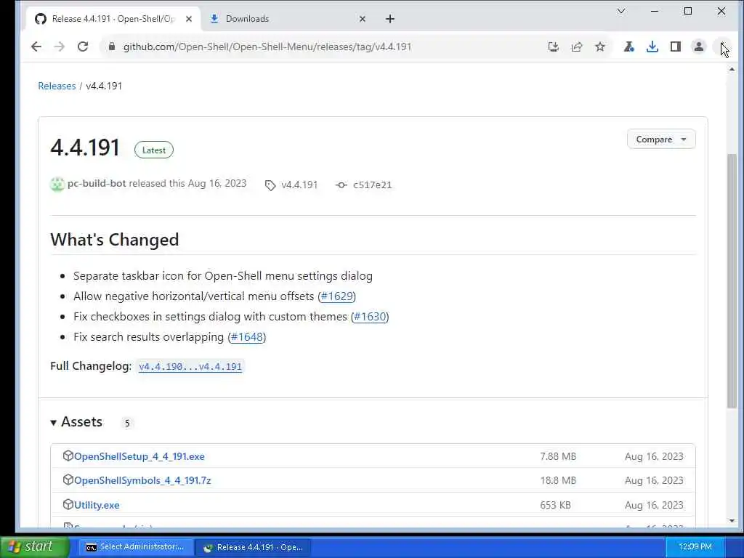Collapse the Assets section
Viewport: 744px width, 558px height.
tap(76, 422)
